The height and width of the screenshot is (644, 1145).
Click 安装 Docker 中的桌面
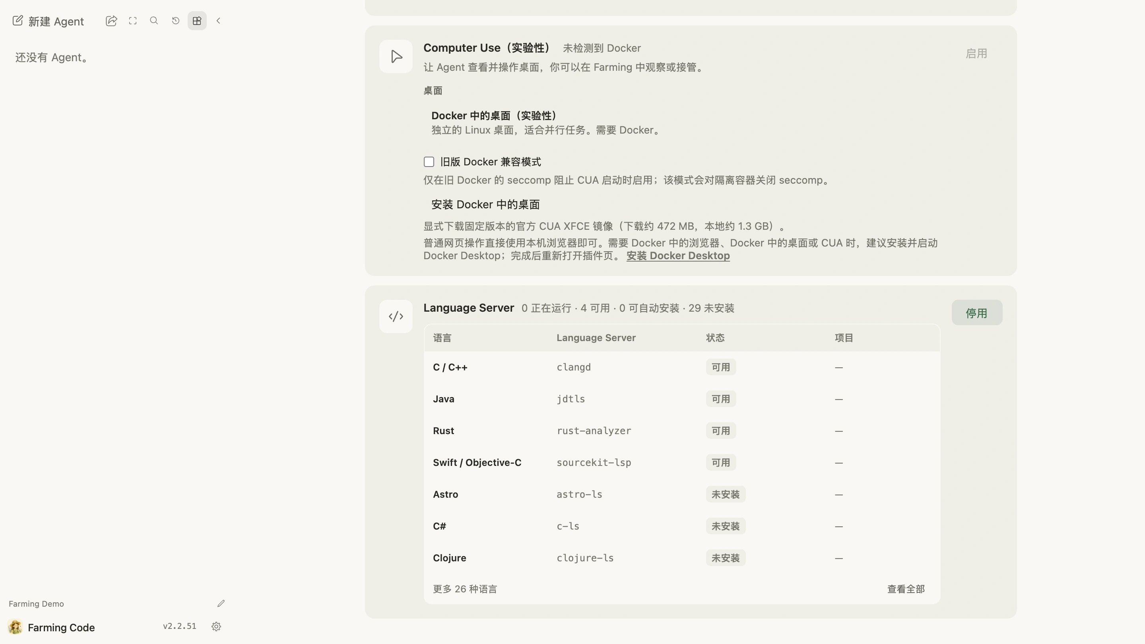coord(485,204)
